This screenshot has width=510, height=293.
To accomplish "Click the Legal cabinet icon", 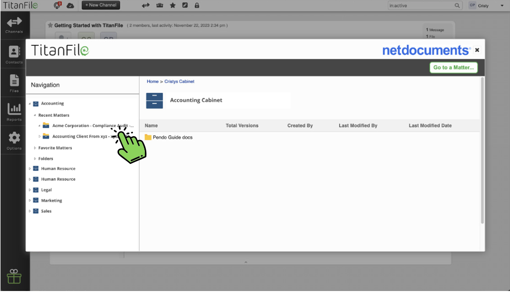I will pyautogui.click(x=36, y=190).
